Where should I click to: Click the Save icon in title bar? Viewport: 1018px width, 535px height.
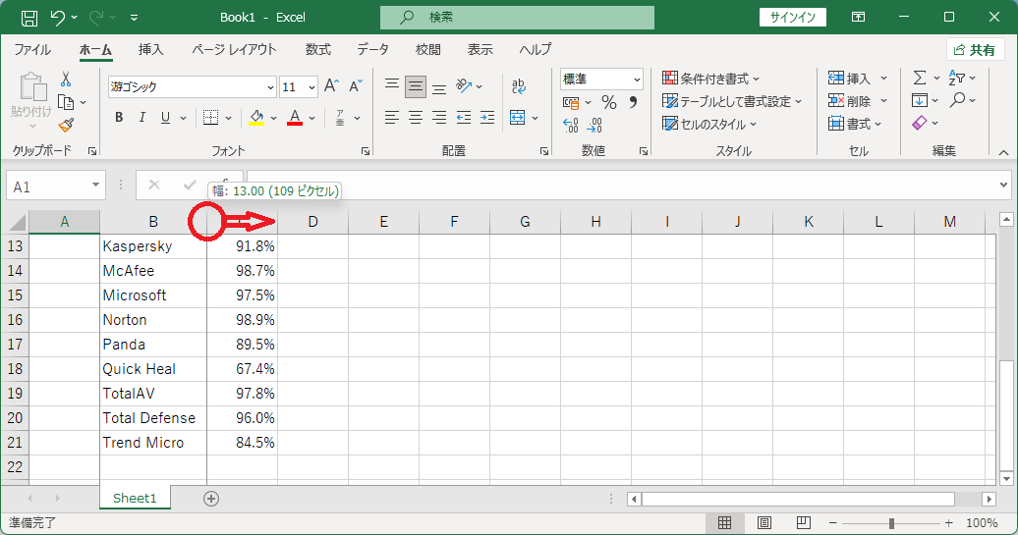29,18
